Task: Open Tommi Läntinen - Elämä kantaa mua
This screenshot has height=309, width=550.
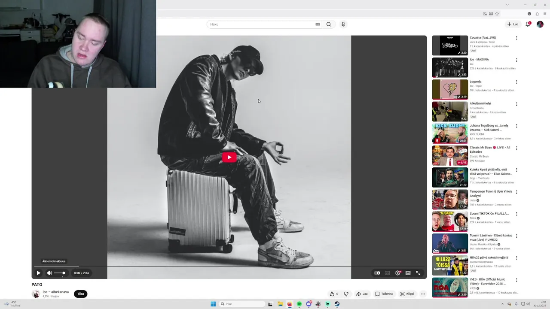Action: pos(450,243)
